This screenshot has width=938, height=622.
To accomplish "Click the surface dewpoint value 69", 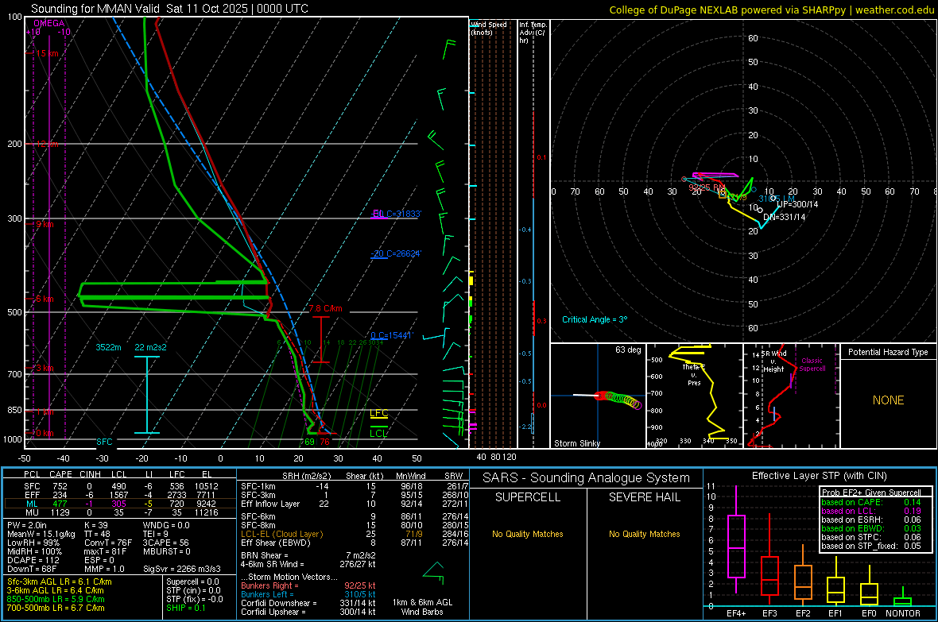I will pyautogui.click(x=309, y=442).
